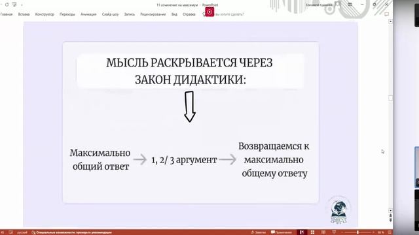Open the quick access toolbar customize dropdown
The width and height of the screenshot is (419, 235).
tap(22, 5)
